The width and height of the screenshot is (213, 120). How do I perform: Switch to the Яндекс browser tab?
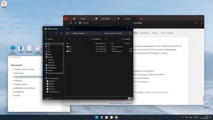pos(83,19)
